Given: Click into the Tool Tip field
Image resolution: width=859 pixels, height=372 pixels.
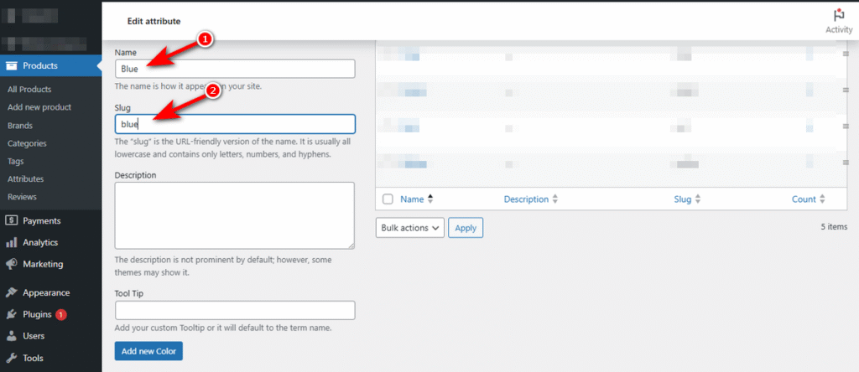Looking at the screenshot, I should click(235, 310).
